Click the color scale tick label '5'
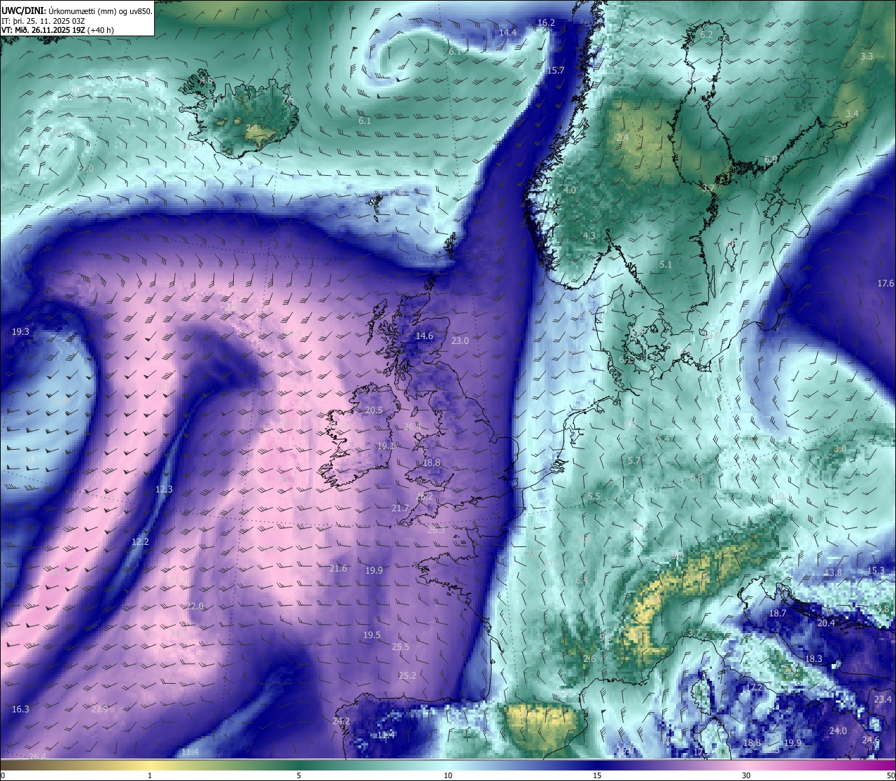This screenshot has height=781, width=896. (x=299, y=775)
